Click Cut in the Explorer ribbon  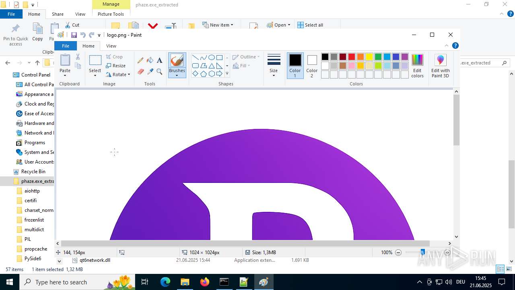pos(72,25)
